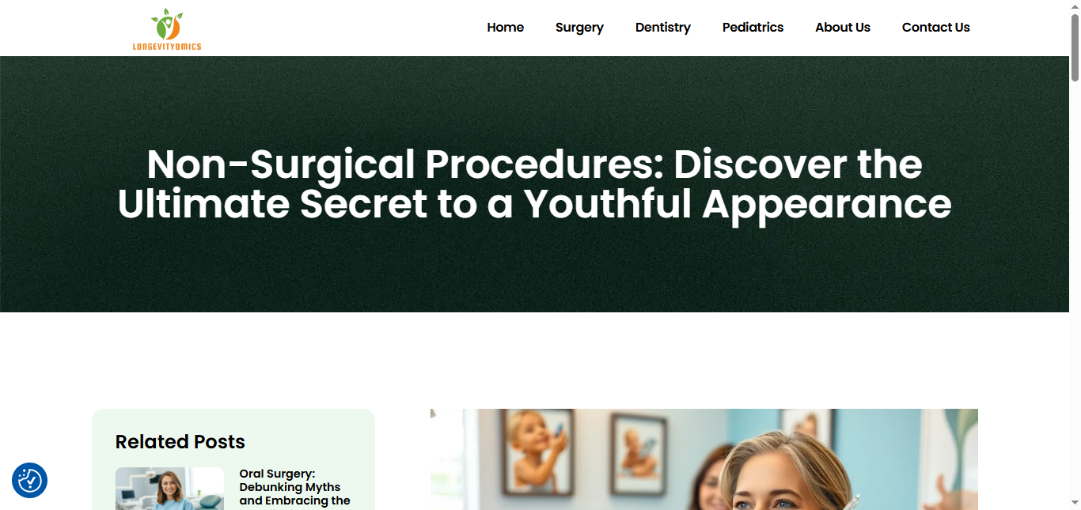1081x510 pixels.
Task: Click the green leaf Longevityomics logo
Action: 167,25
